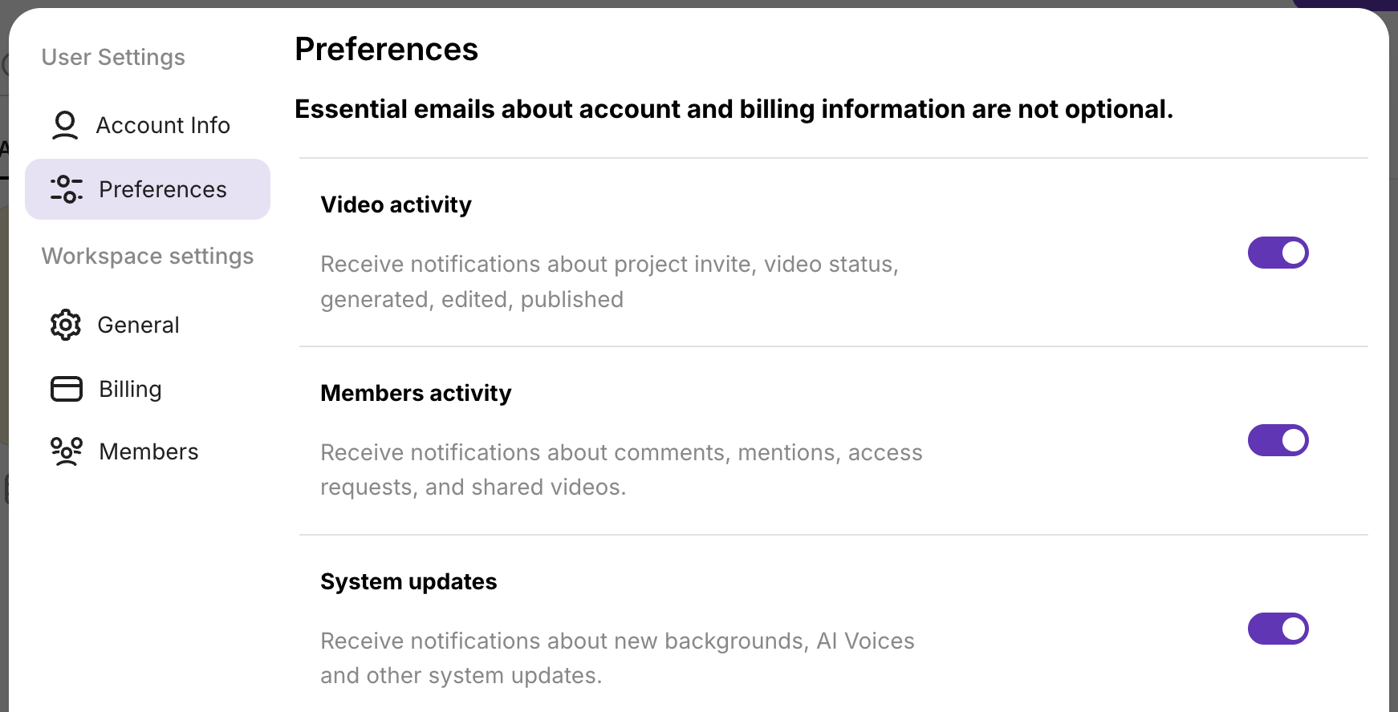
Task: Click the User Settings section label
Action: 113,57
